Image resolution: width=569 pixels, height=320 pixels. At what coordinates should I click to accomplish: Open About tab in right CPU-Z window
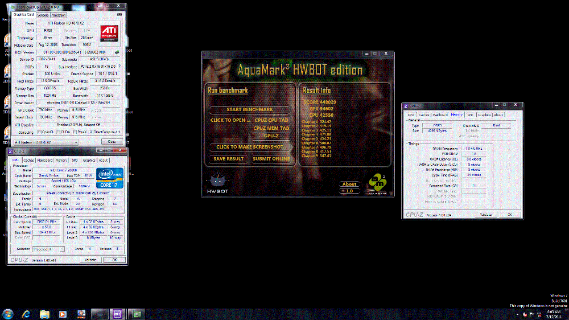(498, 115)
